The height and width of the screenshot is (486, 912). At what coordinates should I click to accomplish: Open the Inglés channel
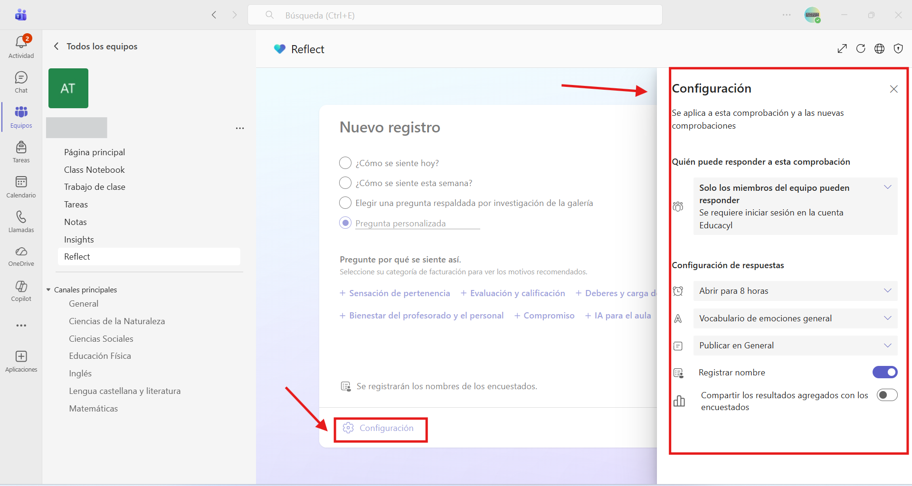point(80,374)
